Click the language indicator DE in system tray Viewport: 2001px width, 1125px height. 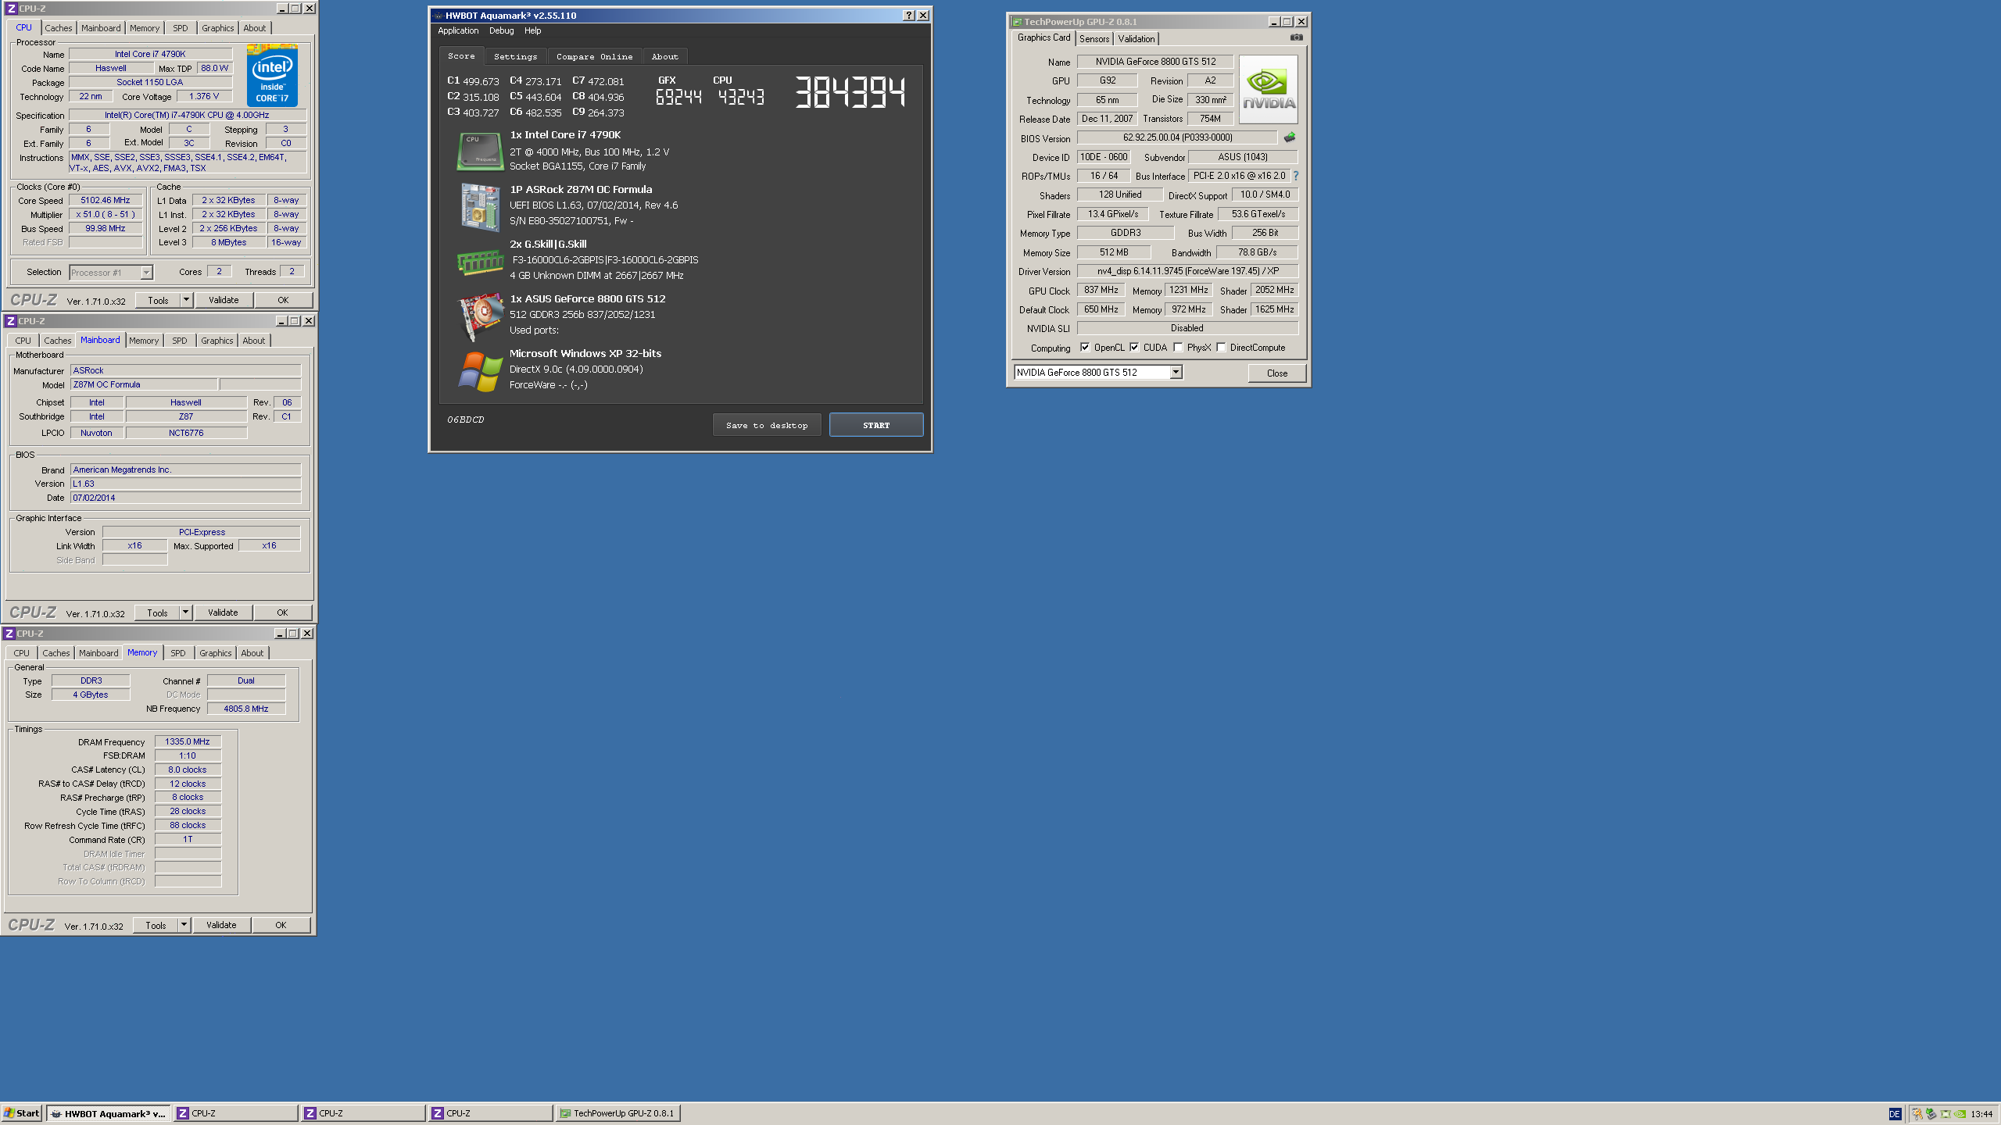coord(1895,1114)
